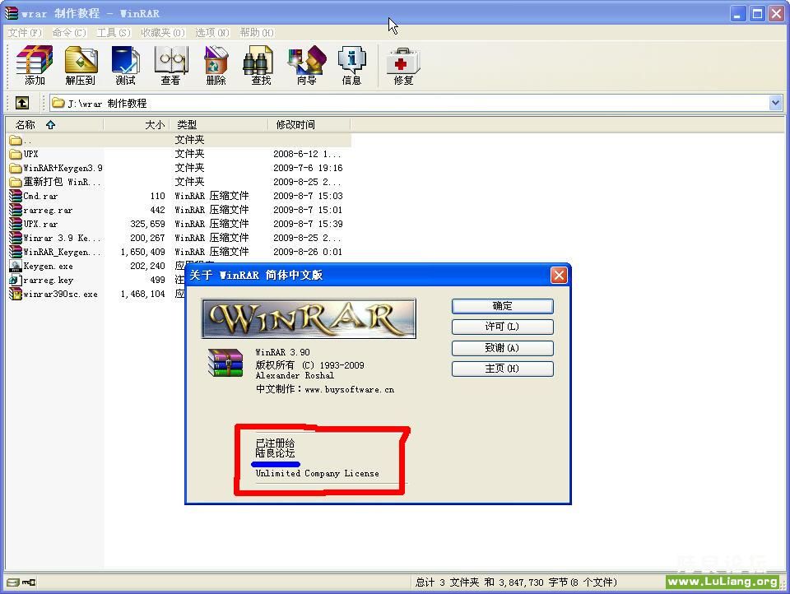Select the UPX folder in file list
This screenshot has height=594, width=790.
(x=30, y=154)
